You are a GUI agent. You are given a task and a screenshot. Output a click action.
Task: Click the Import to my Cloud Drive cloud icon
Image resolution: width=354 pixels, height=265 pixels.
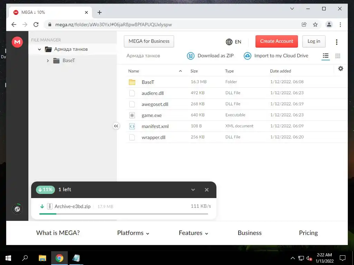pyautogui.click(x=248, y=56)
